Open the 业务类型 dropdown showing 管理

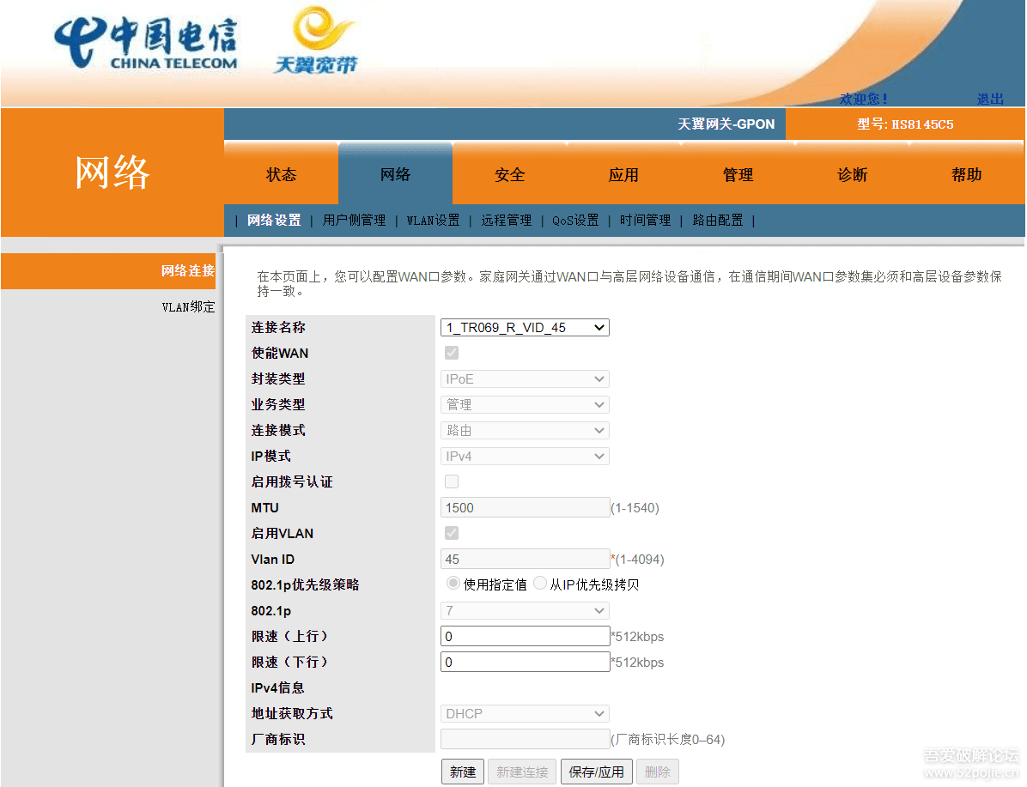coord(525,404)
